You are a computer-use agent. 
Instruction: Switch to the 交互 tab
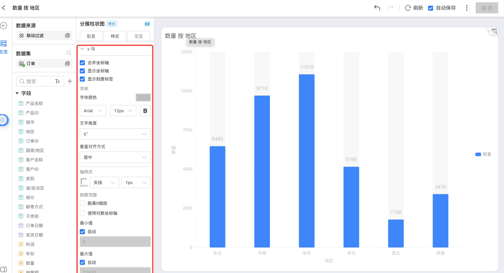pos(139,36)
